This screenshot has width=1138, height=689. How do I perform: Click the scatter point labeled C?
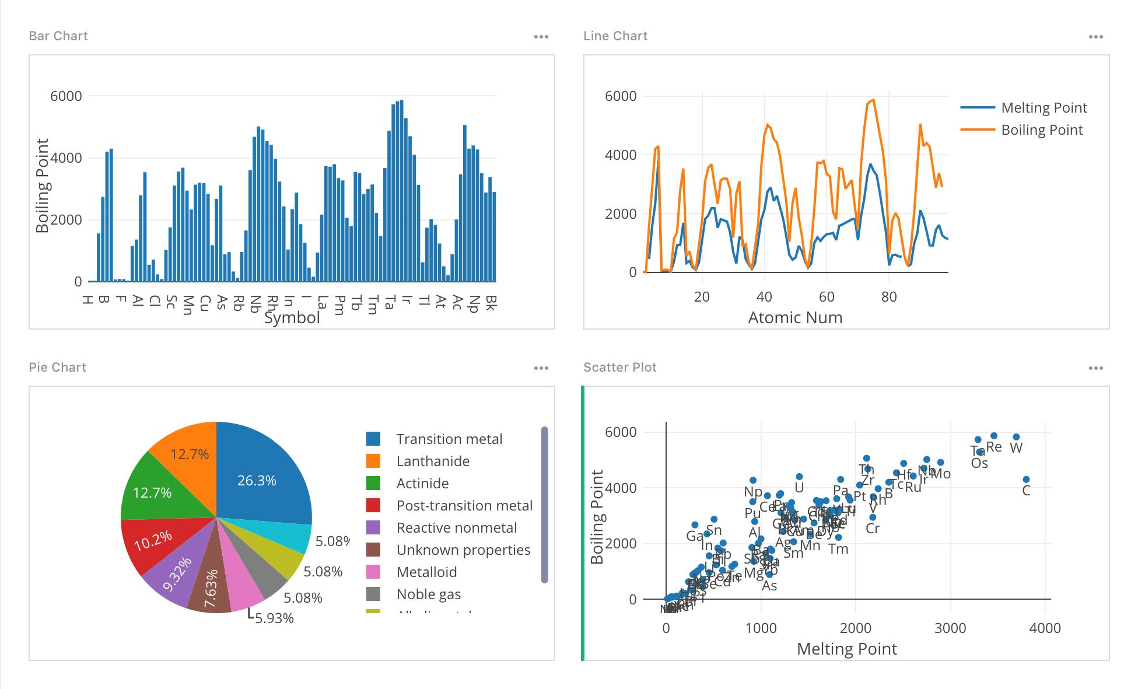pos(1026,480)
